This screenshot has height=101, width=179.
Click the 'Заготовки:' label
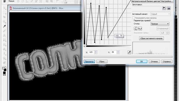pyautogui.click(x=137, y=5)
